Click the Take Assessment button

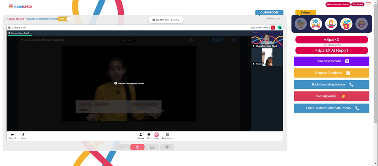(x=332, y=61)
